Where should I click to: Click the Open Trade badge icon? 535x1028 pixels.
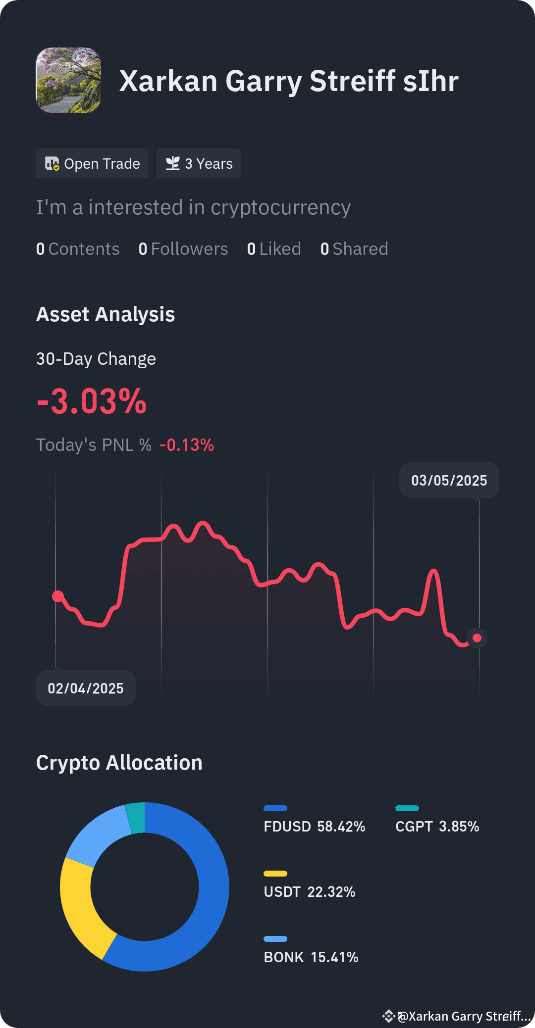point(52,163)
